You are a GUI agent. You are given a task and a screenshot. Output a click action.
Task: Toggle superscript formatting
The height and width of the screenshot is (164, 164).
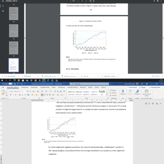pyautogui.click(x=25, y=95)
